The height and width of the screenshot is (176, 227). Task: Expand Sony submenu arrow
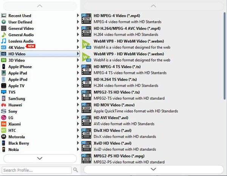coord(78,111)
